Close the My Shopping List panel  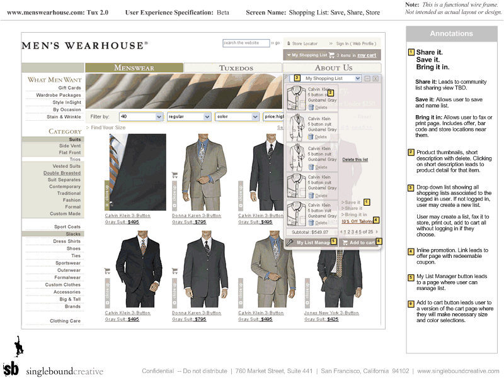pos(375,78)
